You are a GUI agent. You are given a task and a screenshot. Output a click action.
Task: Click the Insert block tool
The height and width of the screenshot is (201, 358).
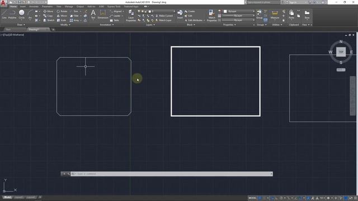click(180, 14)
